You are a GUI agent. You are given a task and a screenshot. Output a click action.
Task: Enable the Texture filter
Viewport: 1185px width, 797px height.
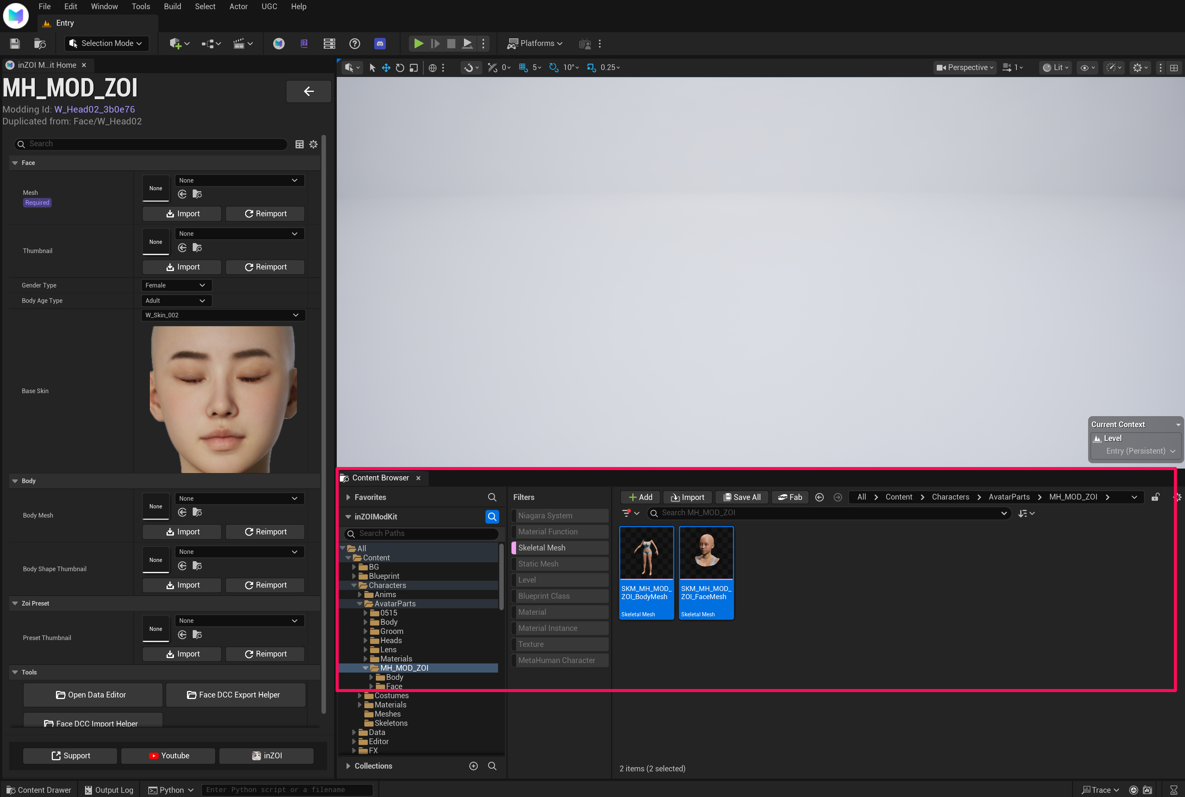pos(560,645)
